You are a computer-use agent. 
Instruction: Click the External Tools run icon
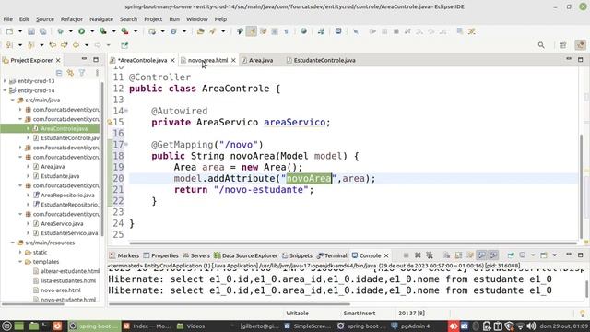[125, 31]
